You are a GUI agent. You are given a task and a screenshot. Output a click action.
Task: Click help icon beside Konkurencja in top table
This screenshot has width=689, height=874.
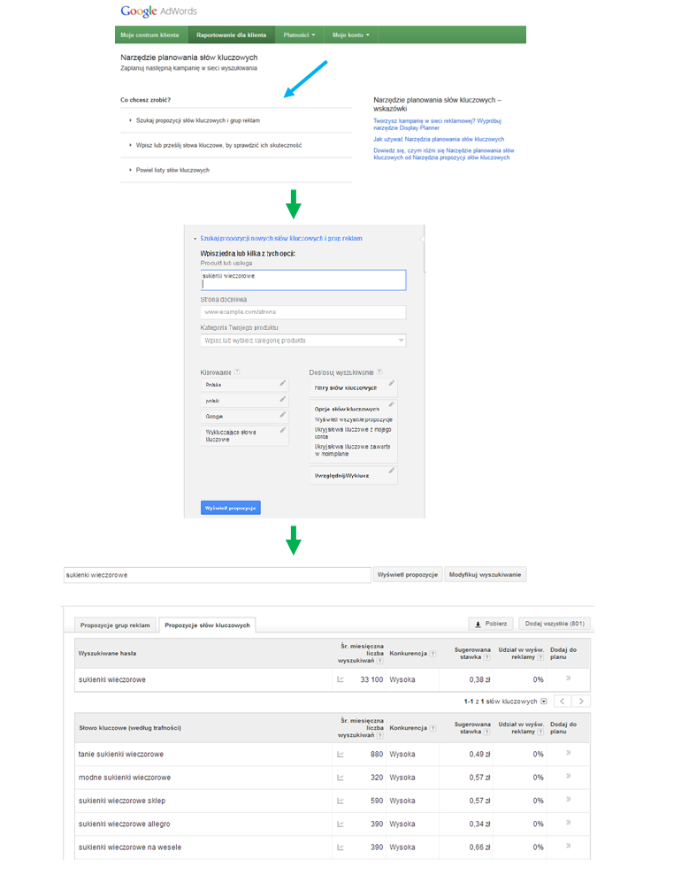click(433, 654)
